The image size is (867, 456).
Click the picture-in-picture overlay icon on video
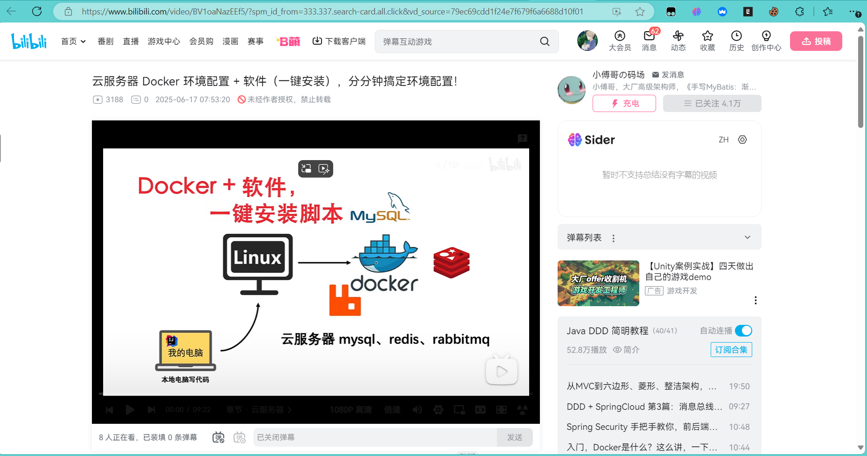307,168
